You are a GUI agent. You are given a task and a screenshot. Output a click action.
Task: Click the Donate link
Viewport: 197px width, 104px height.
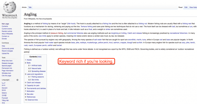pos(4,39)
